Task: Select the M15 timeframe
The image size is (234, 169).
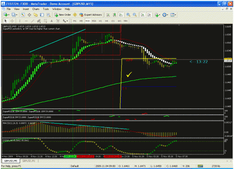Action: coord(88,21)
